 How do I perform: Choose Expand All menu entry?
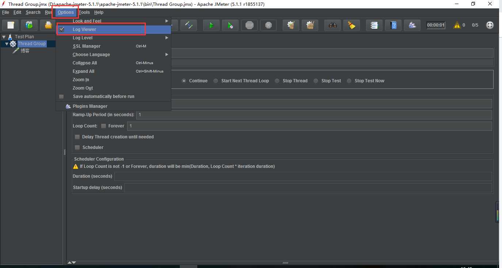[x=113, y=71]
